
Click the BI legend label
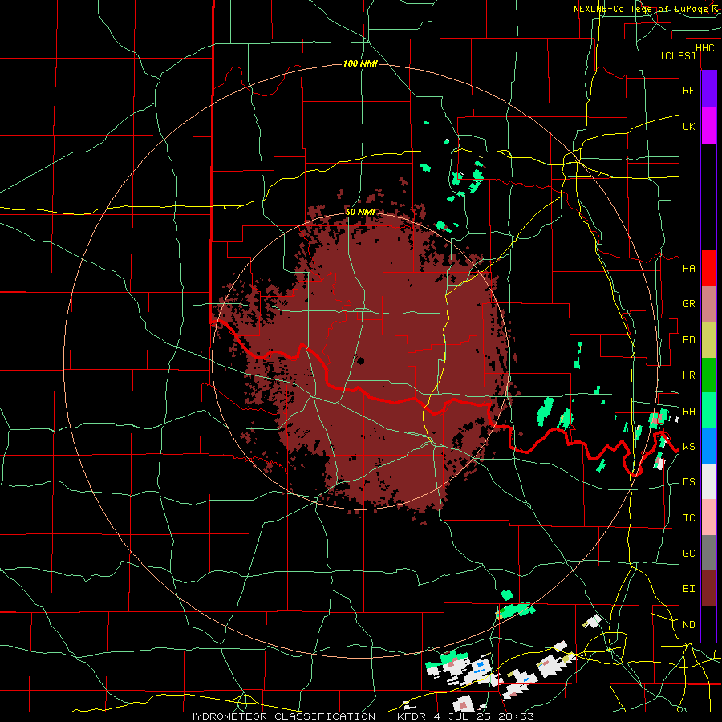coord(688,589)
